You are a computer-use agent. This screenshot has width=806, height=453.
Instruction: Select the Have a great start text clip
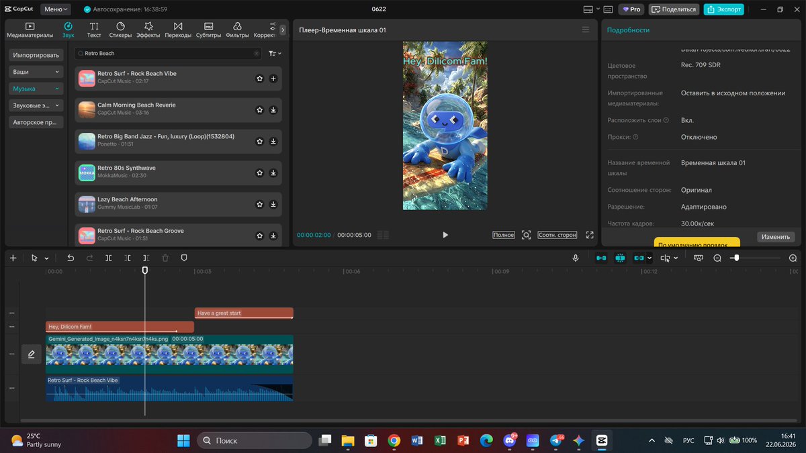(x=244, y=313)
